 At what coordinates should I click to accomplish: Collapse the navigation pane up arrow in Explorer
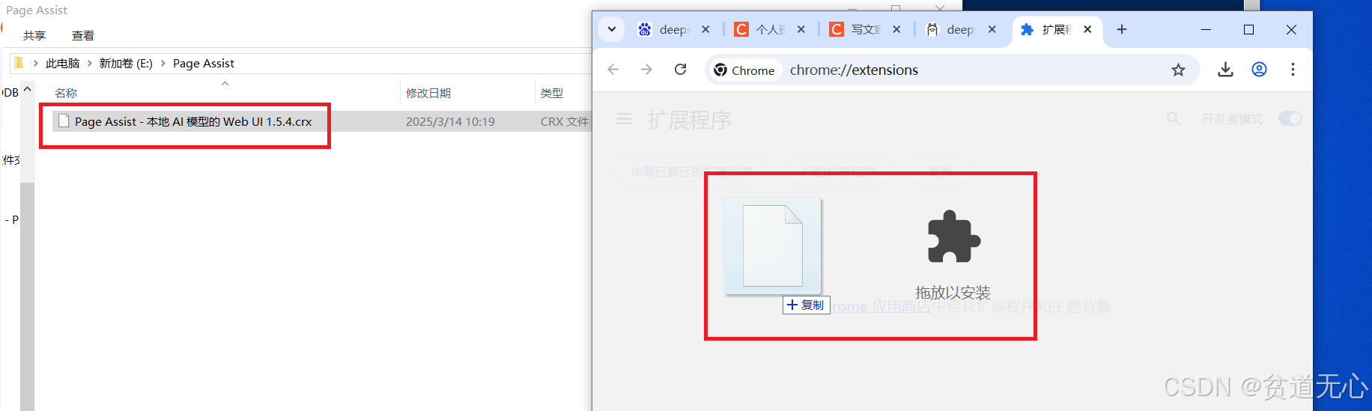(28, 89)
